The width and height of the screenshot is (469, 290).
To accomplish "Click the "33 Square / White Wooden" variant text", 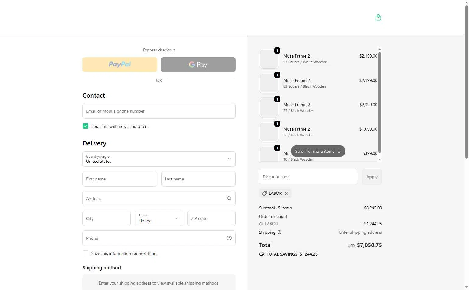I will pyautogui.click(x=305, y=62).
